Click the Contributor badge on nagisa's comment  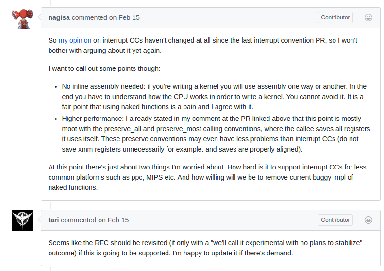335,17
